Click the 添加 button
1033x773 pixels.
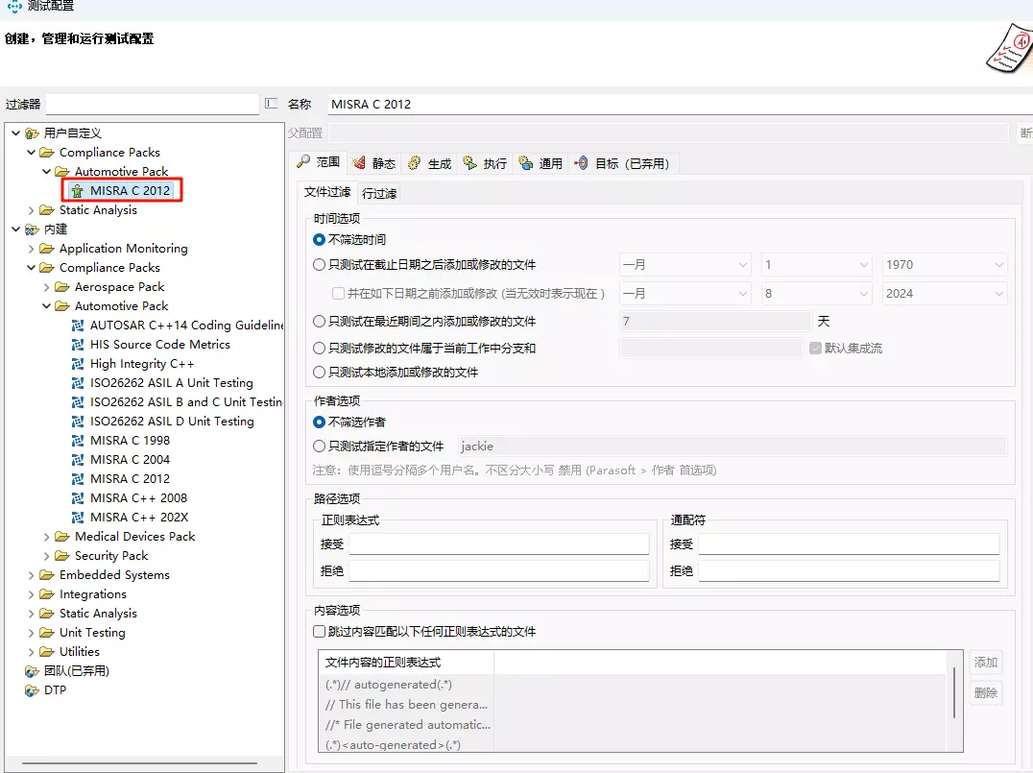[985, 662]
